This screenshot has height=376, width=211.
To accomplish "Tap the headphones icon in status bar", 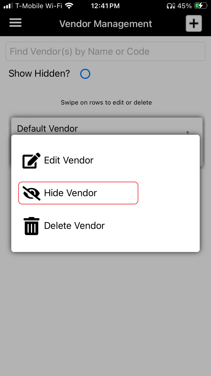I will [171, 6].
